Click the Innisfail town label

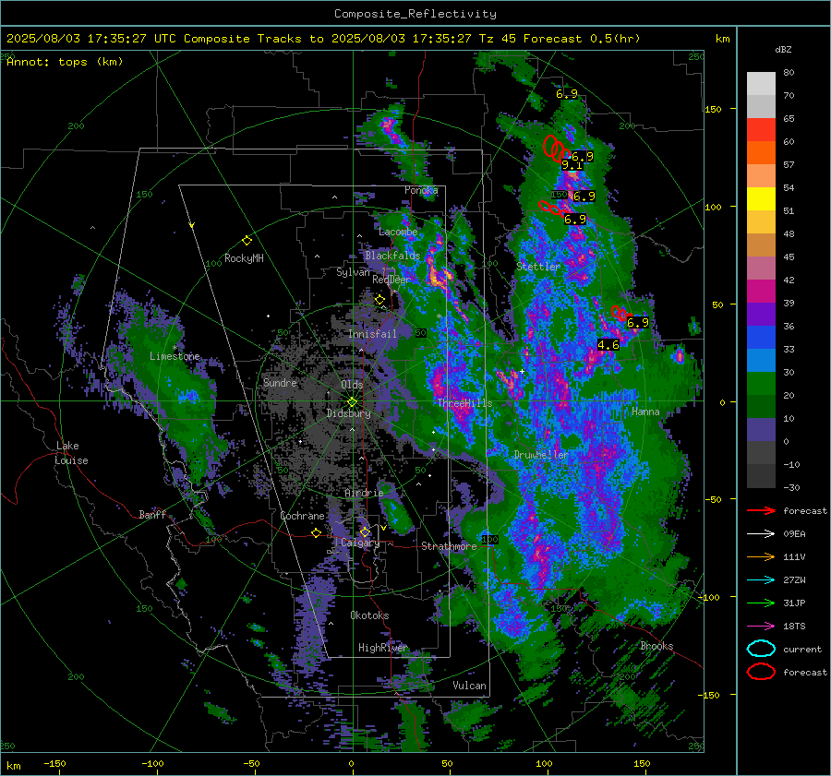[372, 334]
